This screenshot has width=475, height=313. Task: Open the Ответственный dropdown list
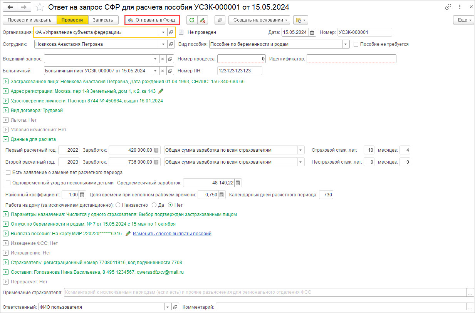pyautogui.click(x=168, y=307)
